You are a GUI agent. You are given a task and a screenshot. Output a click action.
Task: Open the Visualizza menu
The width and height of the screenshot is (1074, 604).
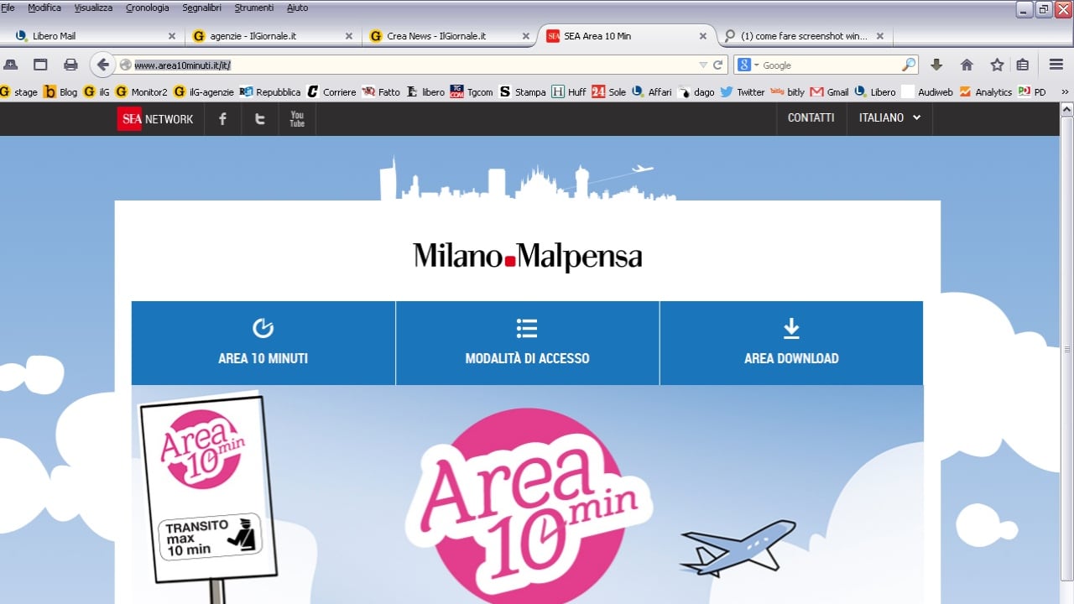point(93,8)
